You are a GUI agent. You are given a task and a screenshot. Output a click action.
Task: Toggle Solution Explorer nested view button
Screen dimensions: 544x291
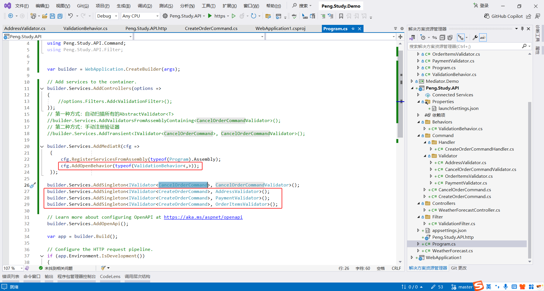(x=461, y=38)
